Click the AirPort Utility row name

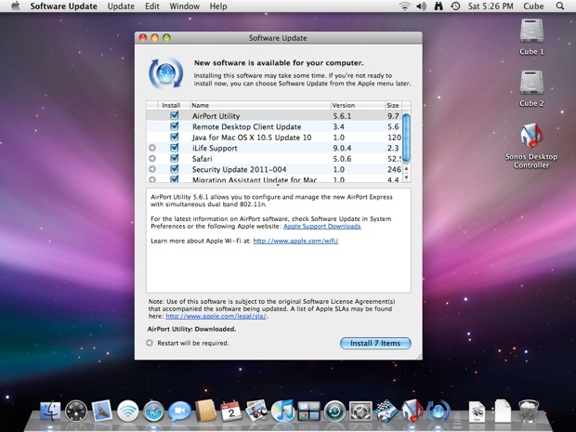point(216,116)
